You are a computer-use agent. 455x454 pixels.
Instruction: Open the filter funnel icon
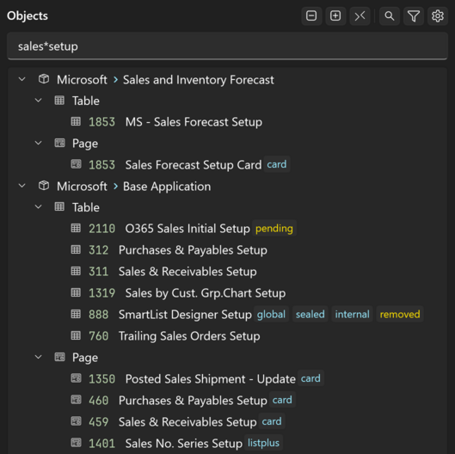[414, 15]
